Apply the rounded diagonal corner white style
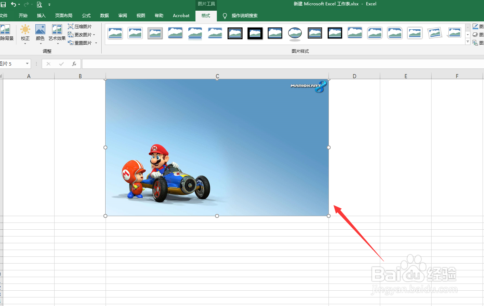The image size is (484, 306). (375, 33)
